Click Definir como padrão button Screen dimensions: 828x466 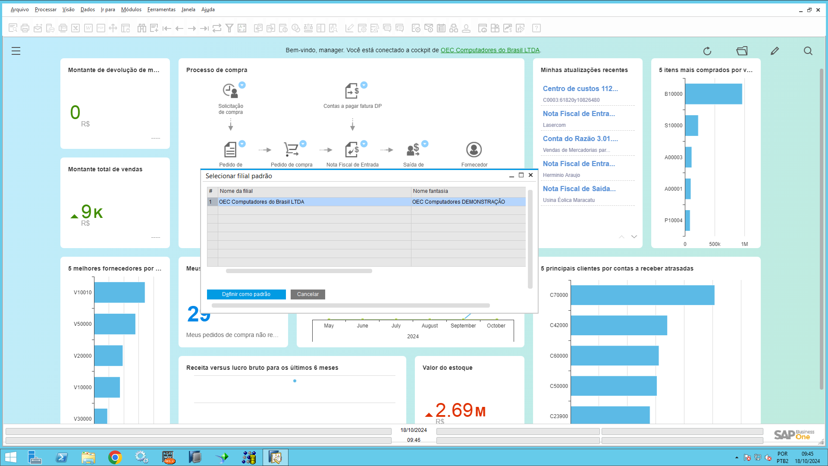(x=246, y=294)
